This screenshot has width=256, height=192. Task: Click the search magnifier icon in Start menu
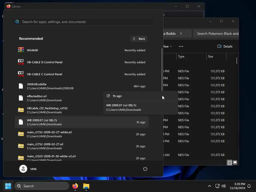tap(17, 22)
